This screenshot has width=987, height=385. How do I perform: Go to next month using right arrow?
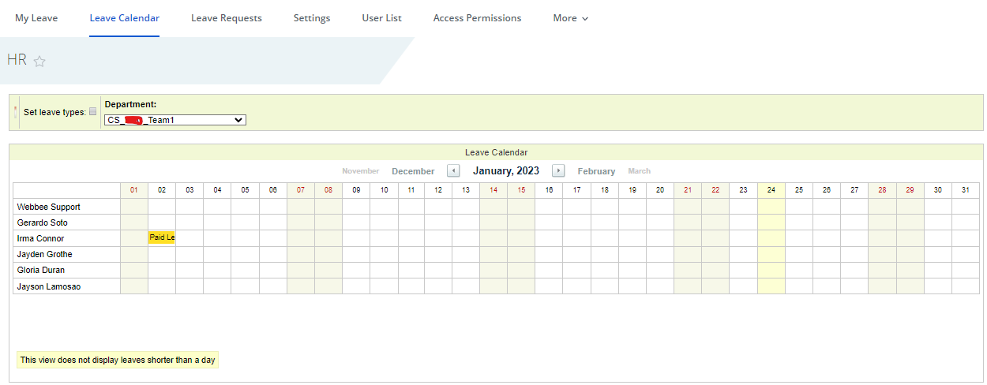[x=558, y=170]
